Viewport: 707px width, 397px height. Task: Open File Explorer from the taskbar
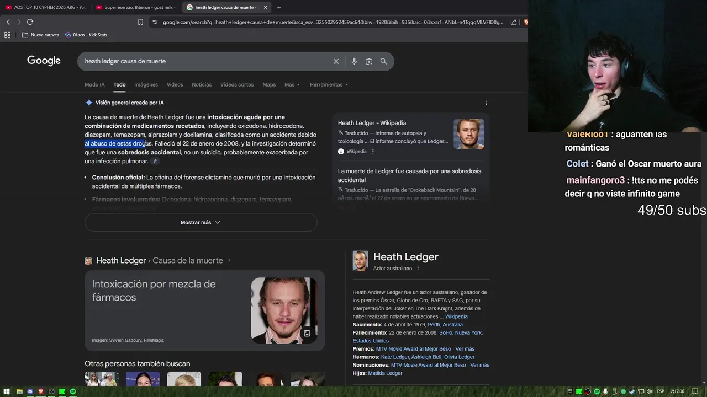pos(19,391)
